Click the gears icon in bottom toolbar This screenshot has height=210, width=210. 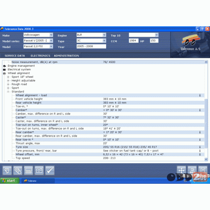(7, 170)
